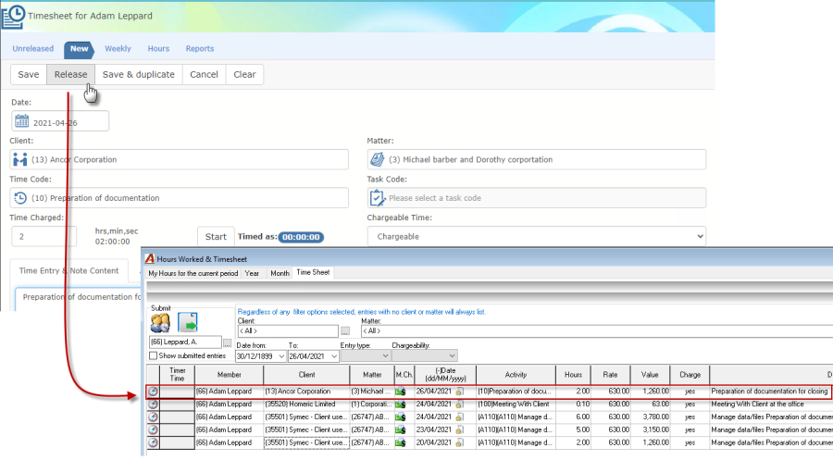Click the Client field Ancor Corporation

click(x=179, y=159)
